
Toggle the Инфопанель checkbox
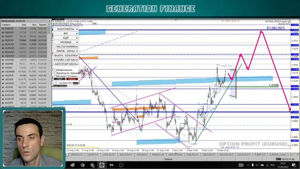55,70
